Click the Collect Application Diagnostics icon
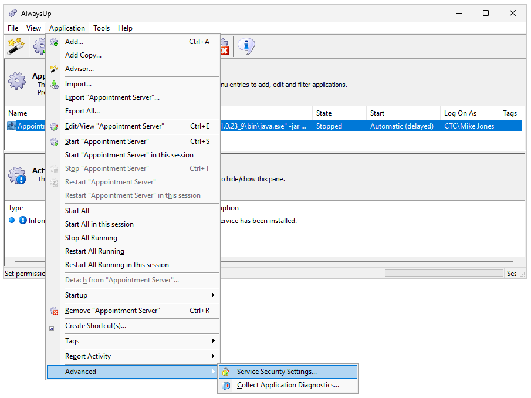This screenshot has width=531, height=398. pyautogui.click(x=226, y=385)
